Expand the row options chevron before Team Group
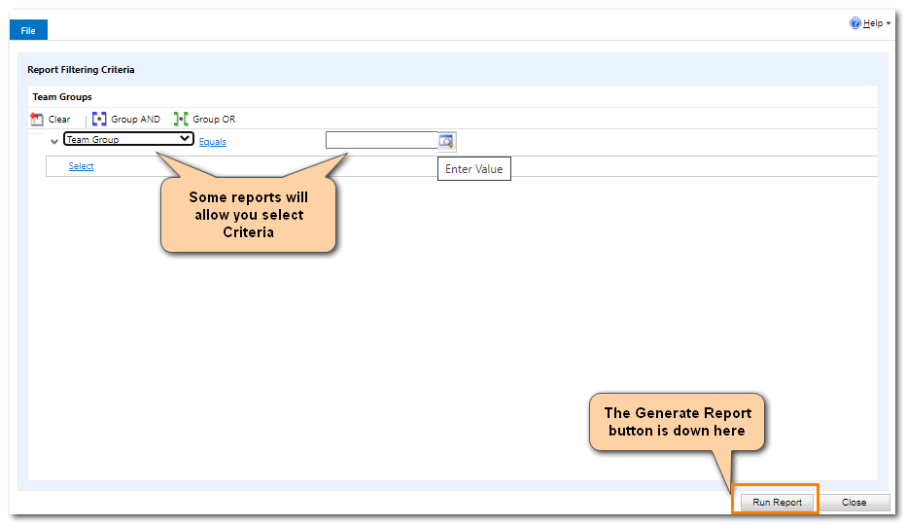The image size is (906, 525). [x=54, y=142]
